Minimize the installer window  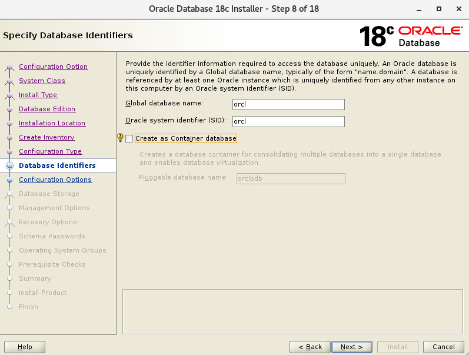pos(419,9)
